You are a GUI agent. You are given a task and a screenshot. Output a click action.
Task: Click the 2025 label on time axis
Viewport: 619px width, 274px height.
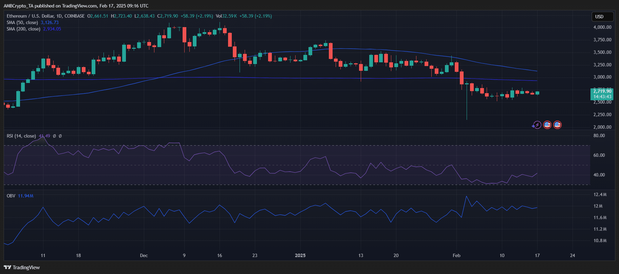point(300,255)
